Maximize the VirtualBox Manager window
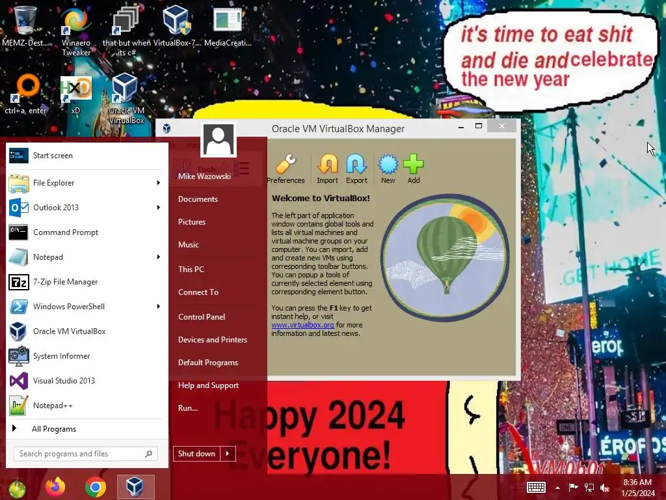The width and height of the screenshot is (666, 500). pos(478,126)
